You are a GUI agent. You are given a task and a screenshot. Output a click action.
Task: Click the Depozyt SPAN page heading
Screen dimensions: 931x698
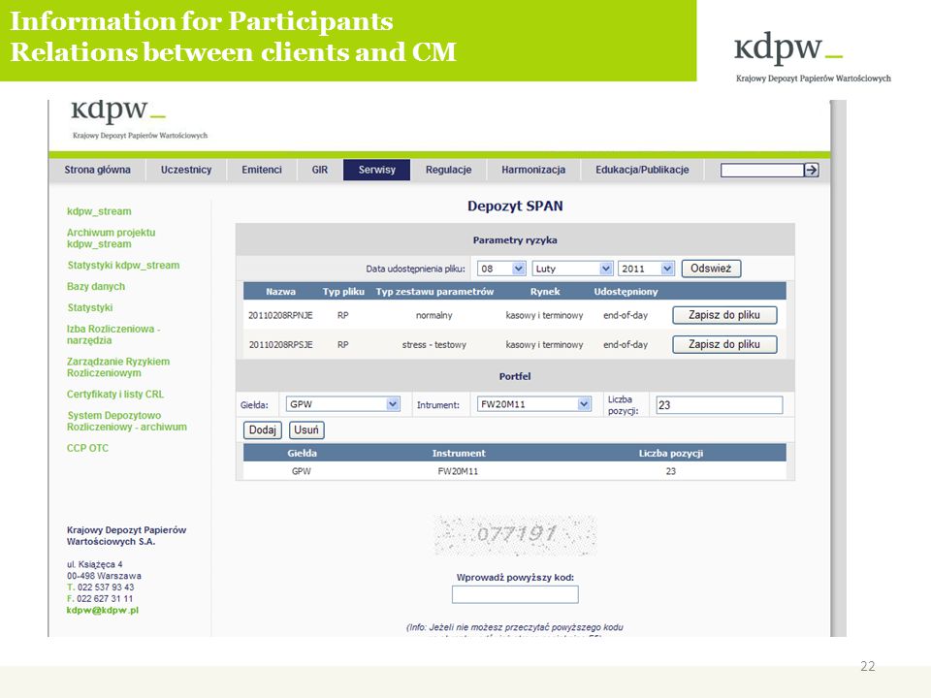point(515,206)
